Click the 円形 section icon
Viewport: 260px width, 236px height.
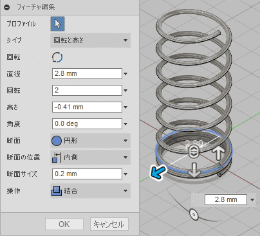57,141
